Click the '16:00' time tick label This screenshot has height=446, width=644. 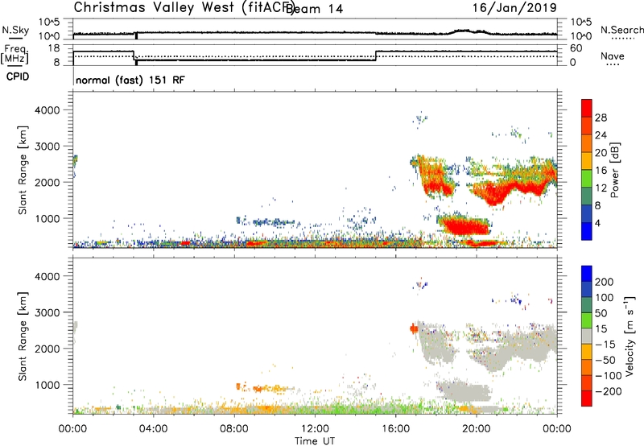pos(395,429)
